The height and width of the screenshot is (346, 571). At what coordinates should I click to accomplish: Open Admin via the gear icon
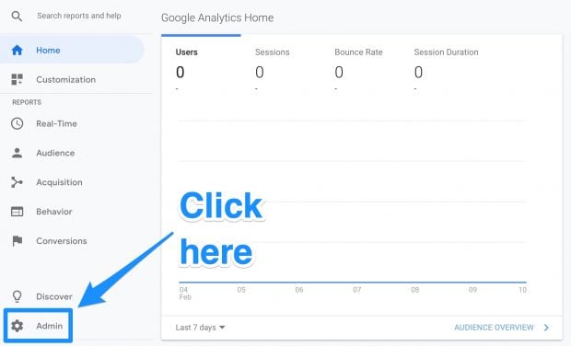coord(17,326)
